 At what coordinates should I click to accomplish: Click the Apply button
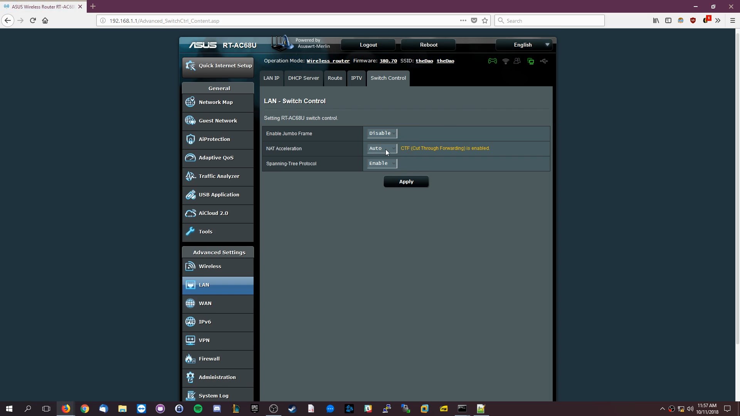[x=406, y=181]
